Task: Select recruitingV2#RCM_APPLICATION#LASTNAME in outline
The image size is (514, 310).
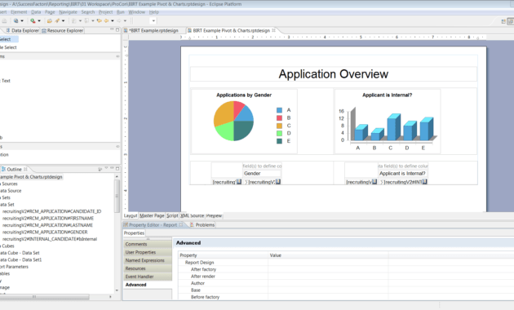Action: pyautogui.click(x=47, y=225)
